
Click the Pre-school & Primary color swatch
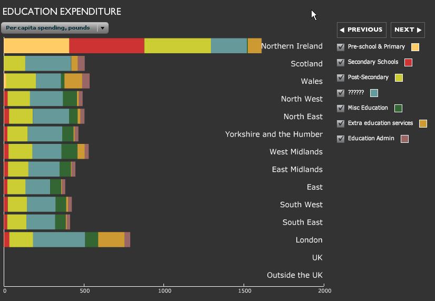pos(415,47)
